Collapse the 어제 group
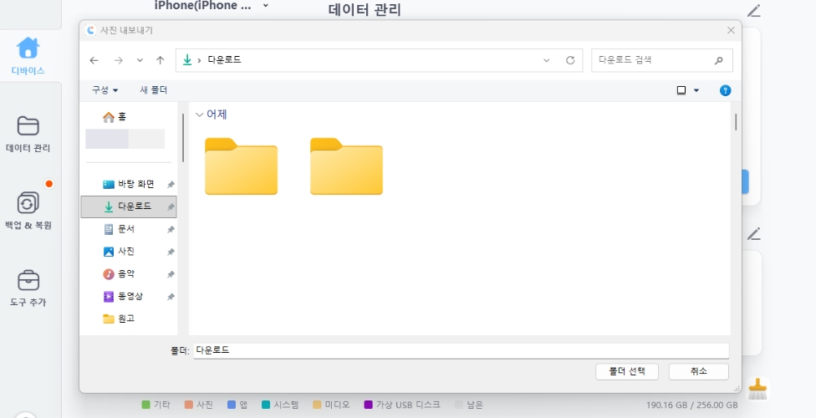This screenshot has width=816, height=418. pyautogui.click(x=199, y=115)
